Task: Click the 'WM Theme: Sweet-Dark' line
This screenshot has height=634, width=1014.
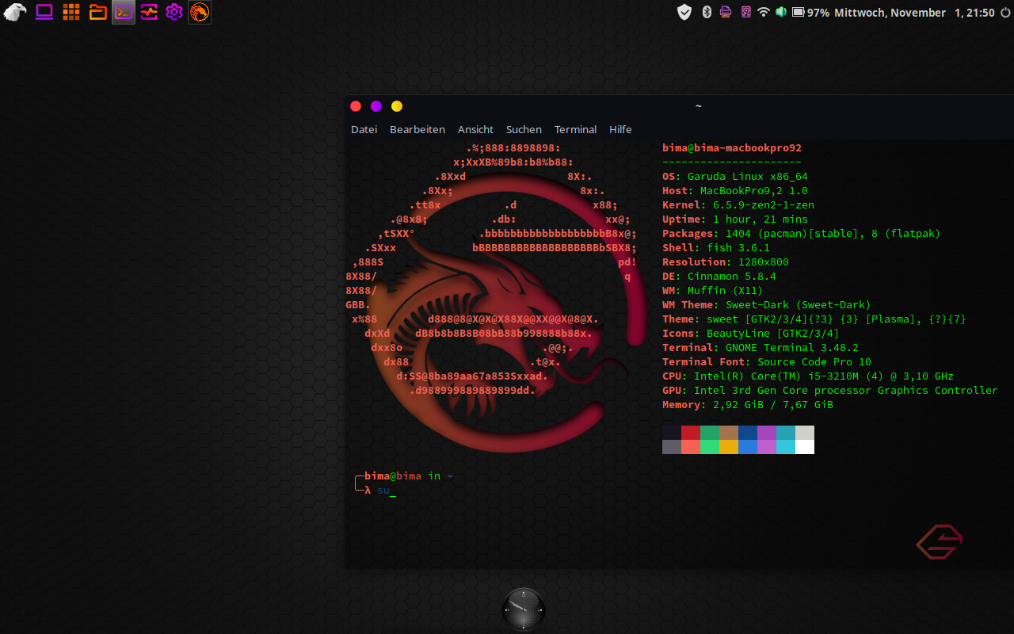Action: pos(767,305)
